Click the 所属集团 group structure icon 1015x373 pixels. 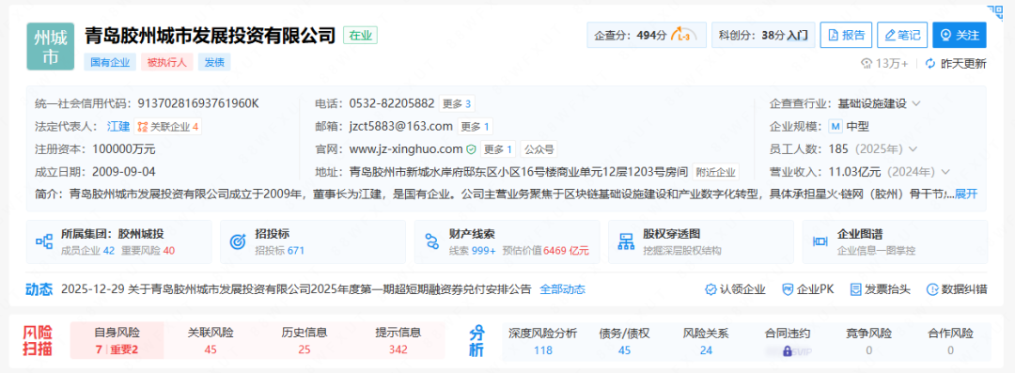coord(44,241)
